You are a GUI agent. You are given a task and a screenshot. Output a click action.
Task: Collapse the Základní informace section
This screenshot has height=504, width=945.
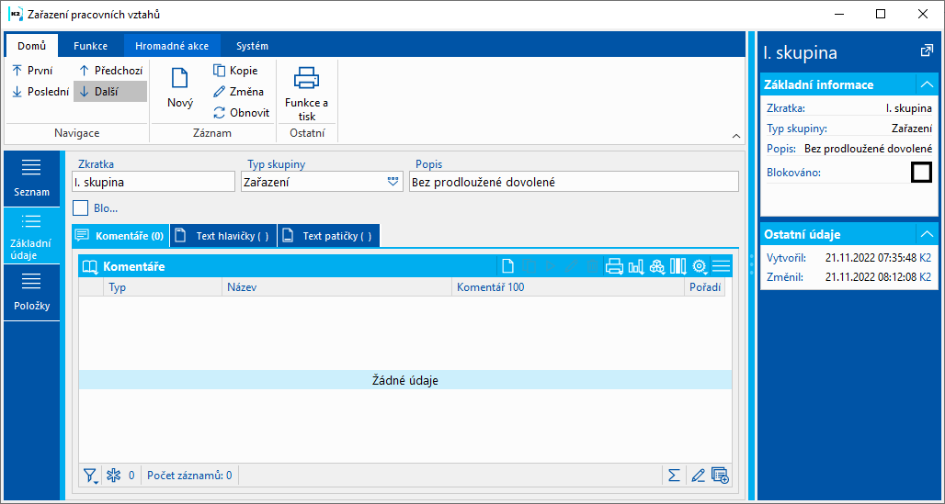927,84
